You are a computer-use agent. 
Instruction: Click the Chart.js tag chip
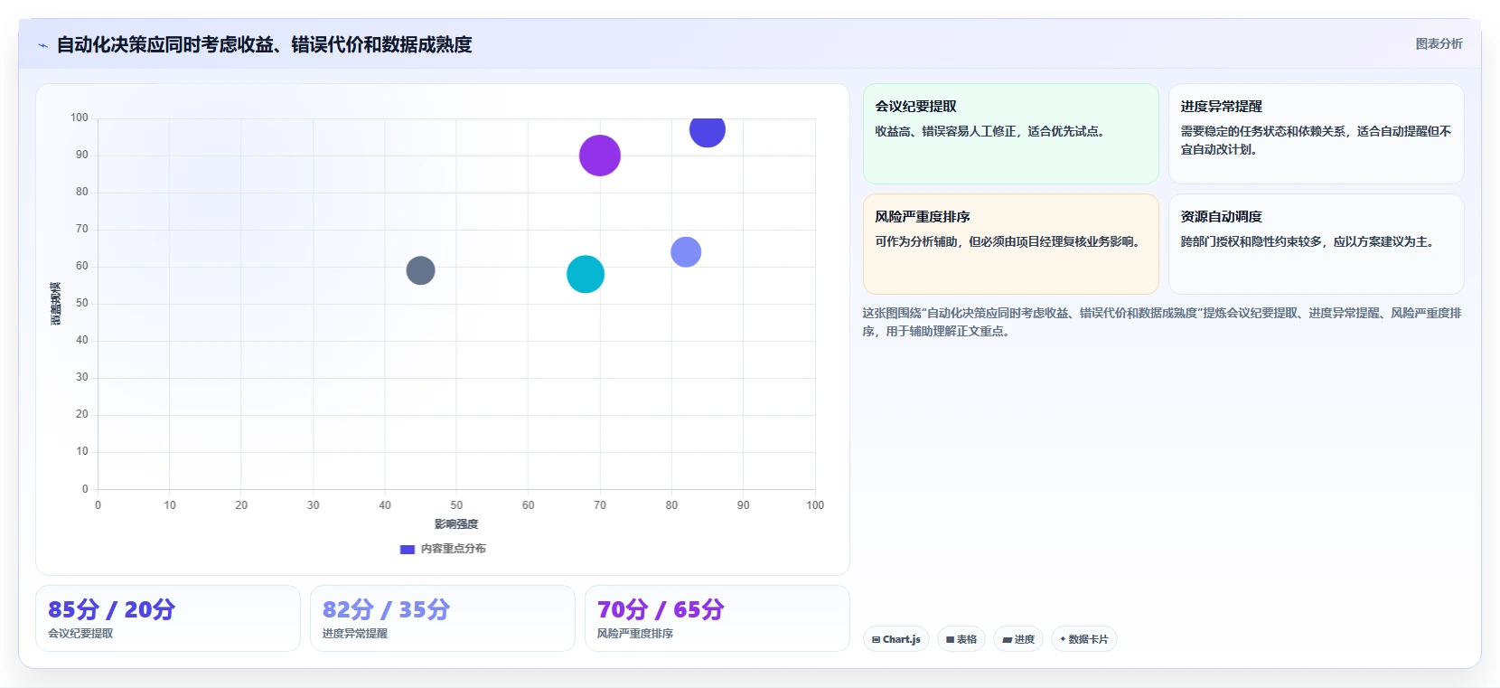(x=896, y=639)
